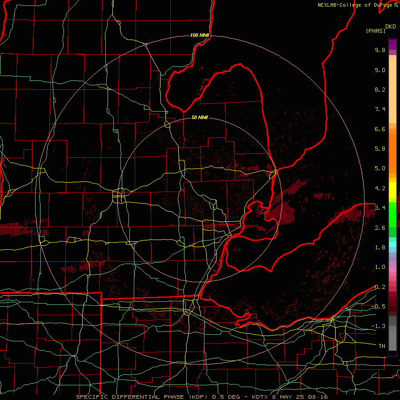Pick the peach segment of the color bar
Image resolution: width=400 pixels, height=400 pixels.
coord(392,91)
